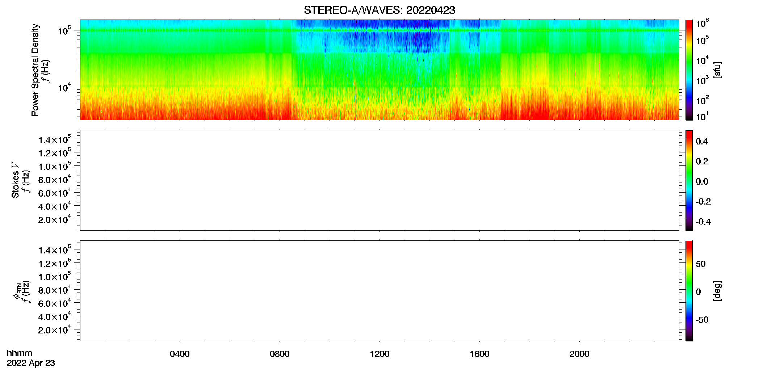Click the 0400 time tick label
Viewport: 759px width, 391px height.
[x=180, y=354]
